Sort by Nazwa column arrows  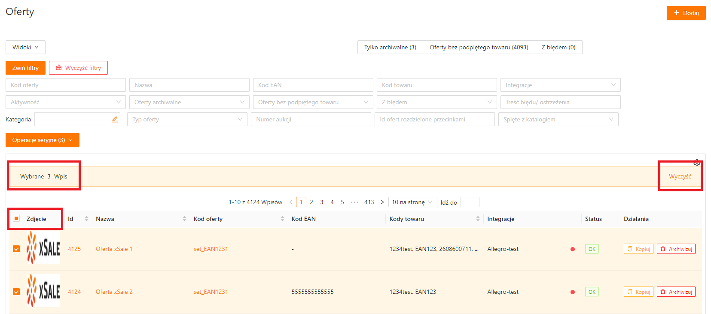click(184, 219)
